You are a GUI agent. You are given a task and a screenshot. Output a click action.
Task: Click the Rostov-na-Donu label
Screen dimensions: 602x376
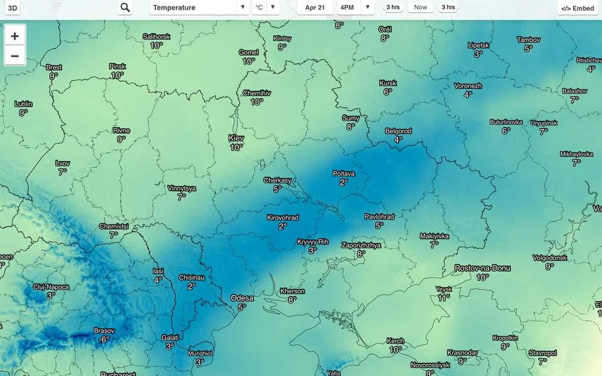(x=482, y=268)
